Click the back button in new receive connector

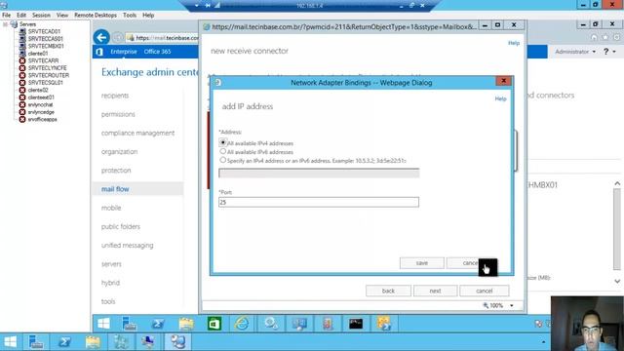coord(388,291)
